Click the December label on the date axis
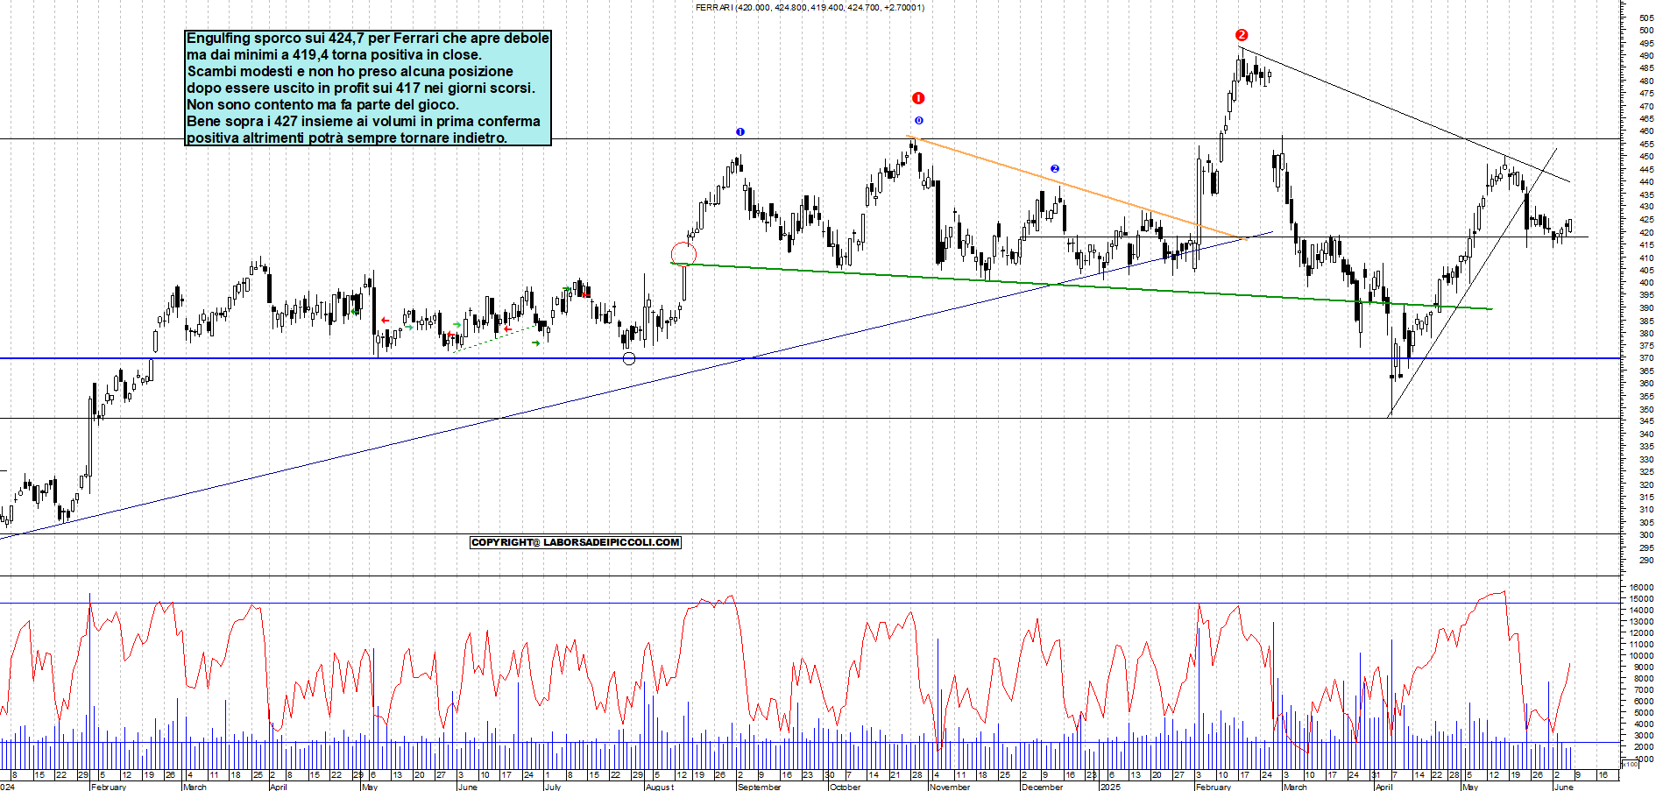The width and height of the screenshot is (1656, 791). point(1042,787)
